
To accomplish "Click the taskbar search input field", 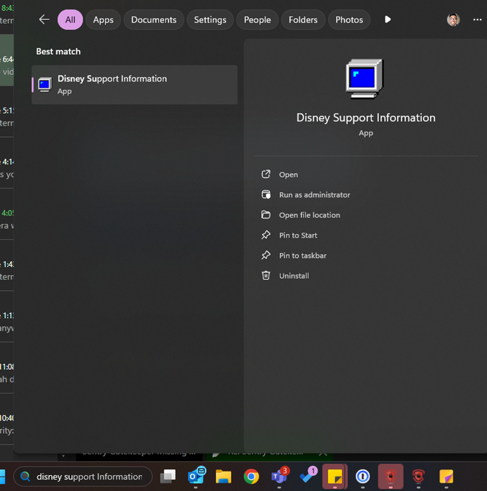I will coord(89,477).
